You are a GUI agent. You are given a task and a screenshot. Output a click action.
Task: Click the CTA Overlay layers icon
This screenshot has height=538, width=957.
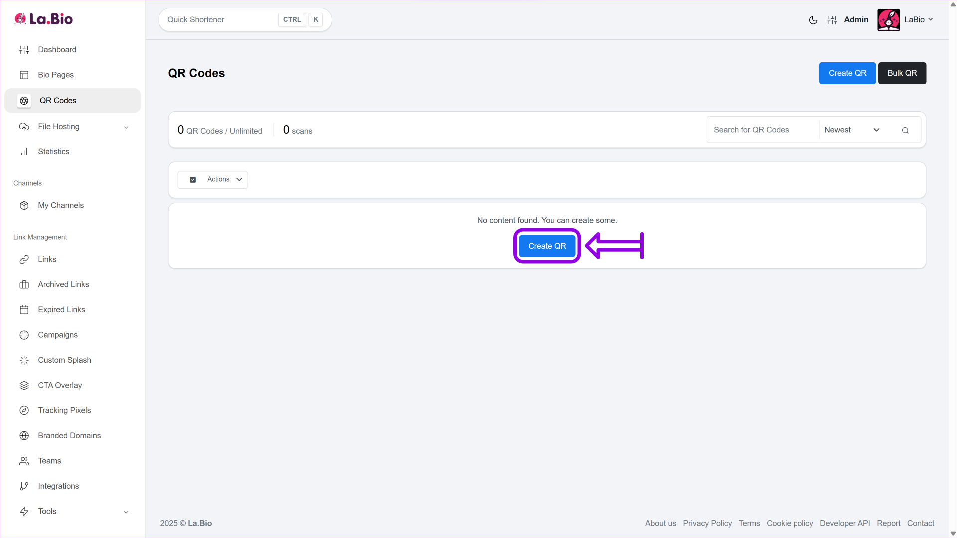point(24,385)
